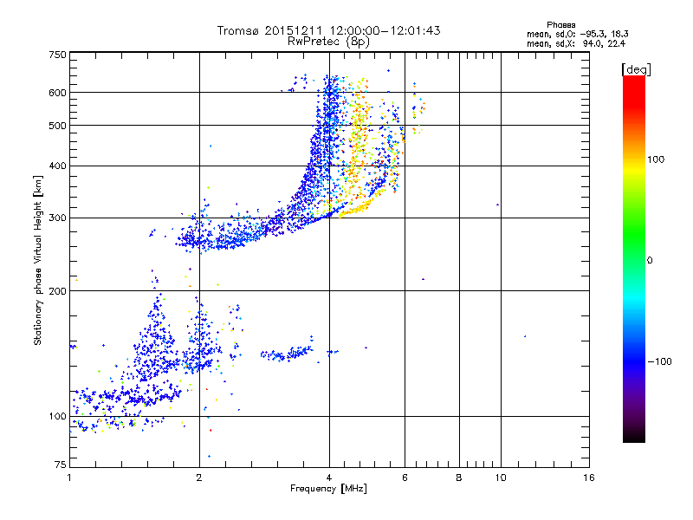Click the 'mean, sd,X: 94.0, 22.4' statistic
The width and height of the screenshot is (693, 520).
tap(576, 43)
